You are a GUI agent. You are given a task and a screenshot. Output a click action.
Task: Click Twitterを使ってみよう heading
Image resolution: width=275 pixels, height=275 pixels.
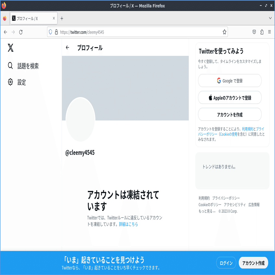click(221, 51)
